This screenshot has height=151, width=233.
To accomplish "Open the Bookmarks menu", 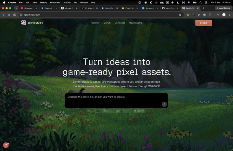I will pos(55,2).
